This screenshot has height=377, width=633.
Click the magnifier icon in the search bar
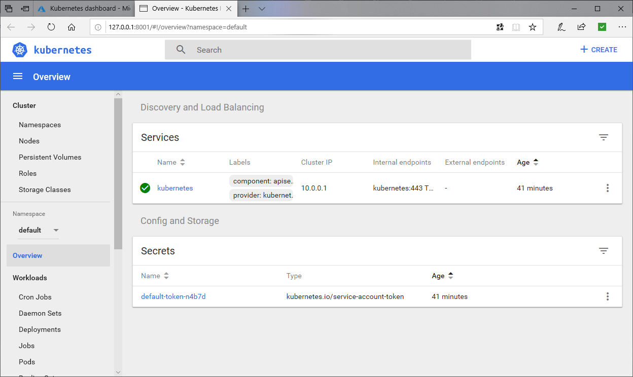coord(181,50)
